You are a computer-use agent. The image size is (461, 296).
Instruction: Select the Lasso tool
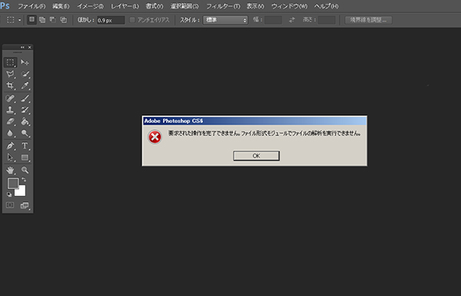coord(10,74)
